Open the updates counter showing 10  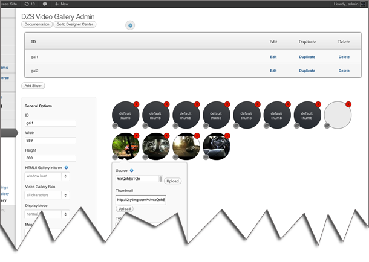[x=30, y=4]
